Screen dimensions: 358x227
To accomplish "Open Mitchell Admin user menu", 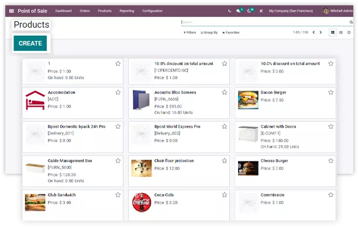I will 338,11.
